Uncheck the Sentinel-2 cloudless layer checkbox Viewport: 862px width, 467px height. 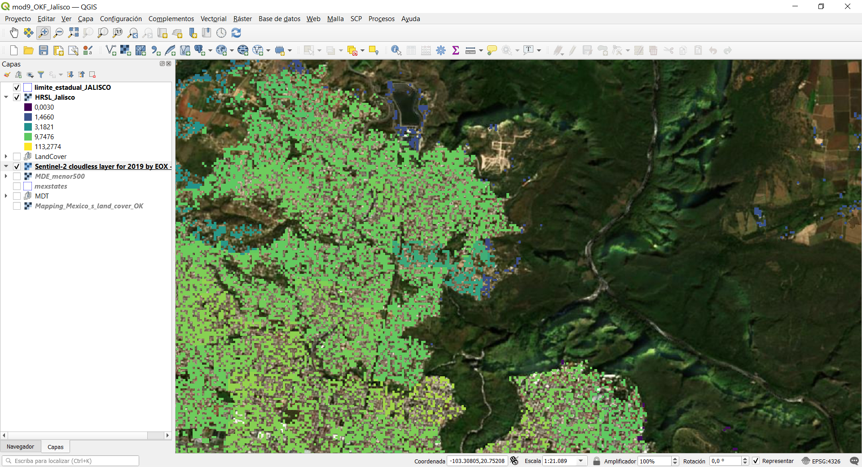[x=17, y=166]
